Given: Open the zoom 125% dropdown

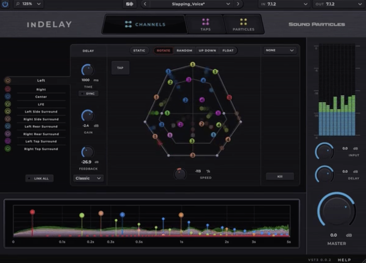Looking at the screenshot, I should coord(29,4).
